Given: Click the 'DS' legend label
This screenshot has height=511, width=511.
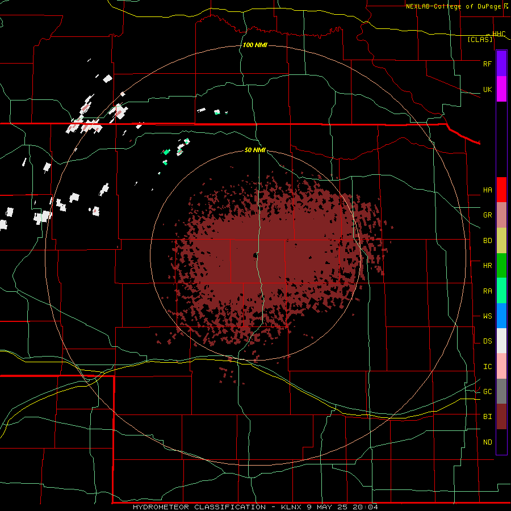Looking at the screenshot, I should click(487, 341).
